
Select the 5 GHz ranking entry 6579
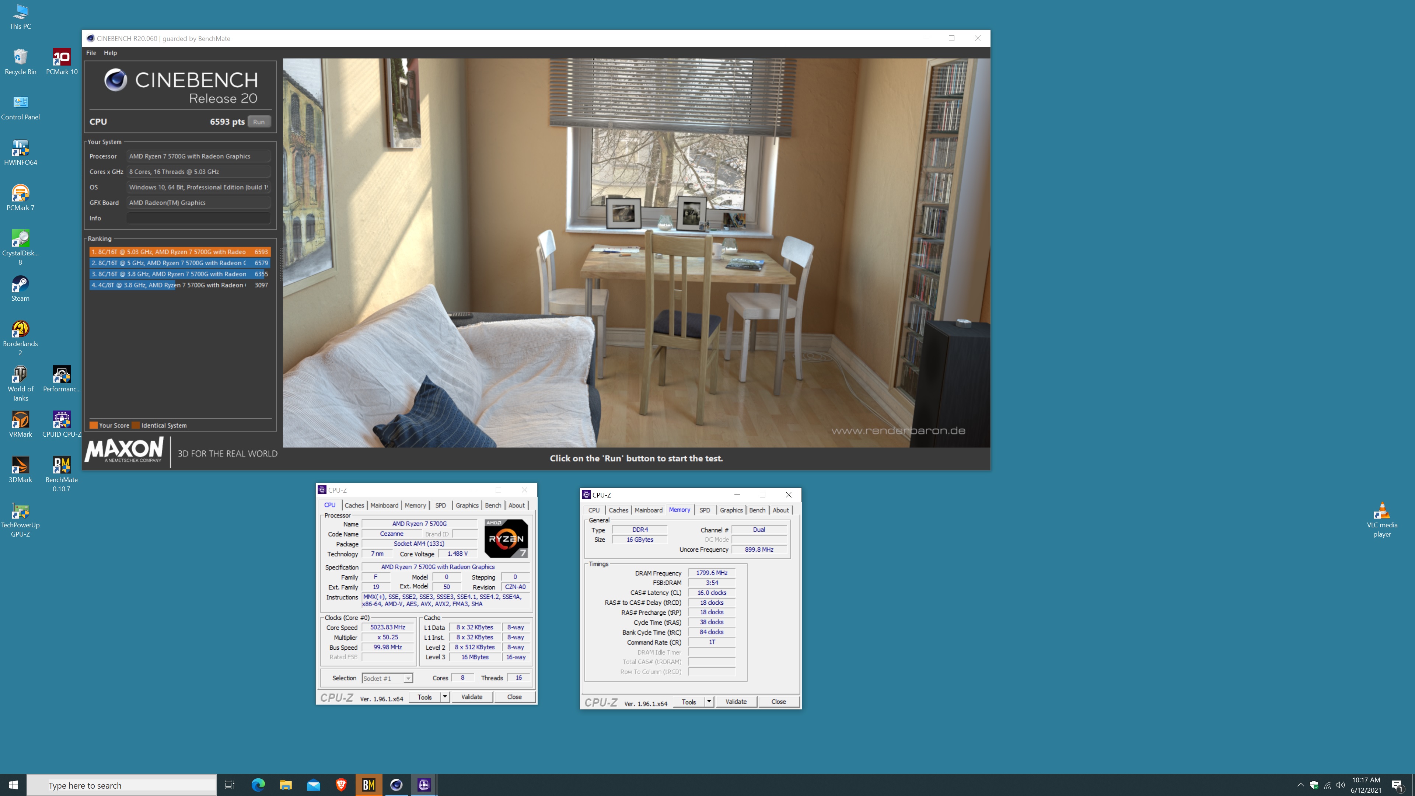click(x=179, y=263)
